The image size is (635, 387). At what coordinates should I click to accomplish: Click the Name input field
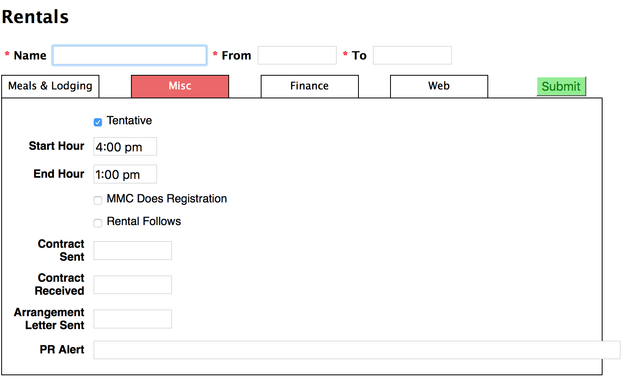click(129, 55)
